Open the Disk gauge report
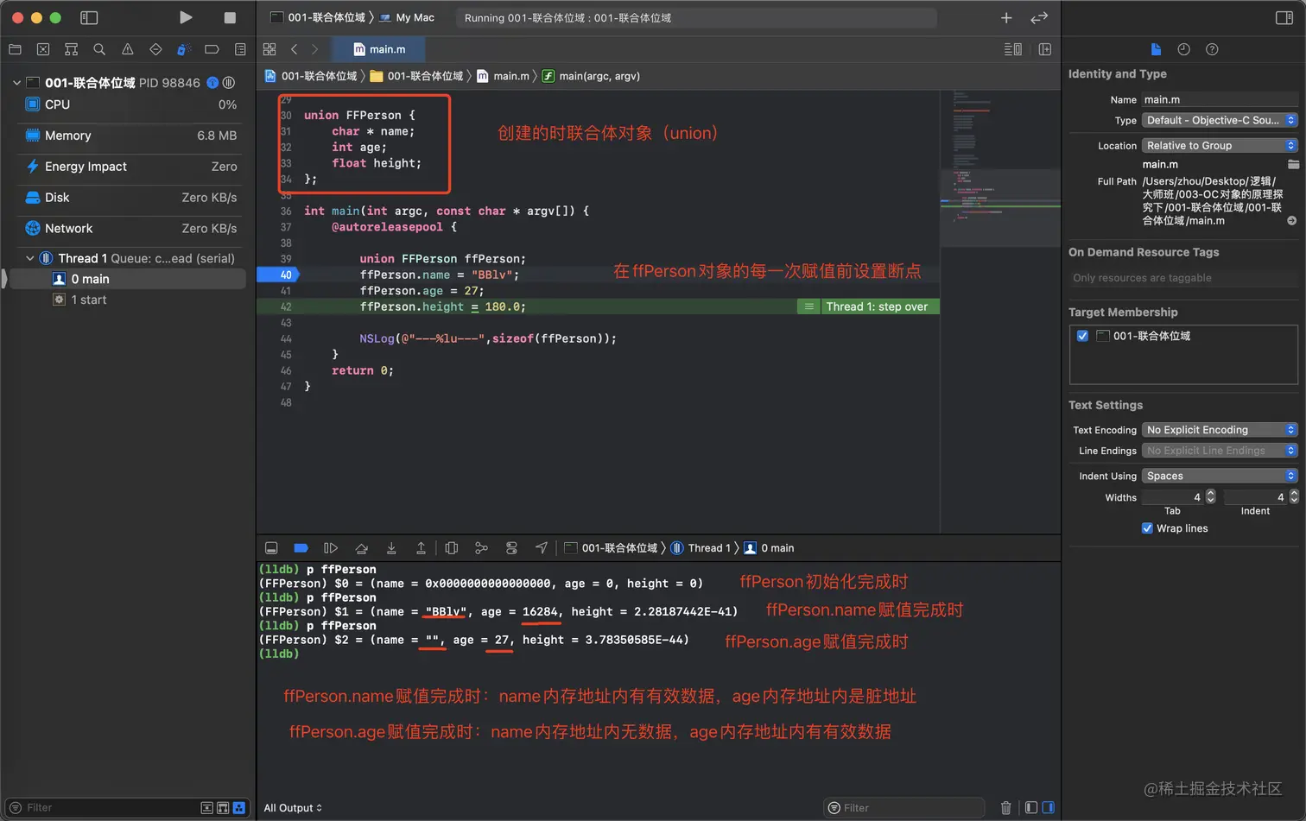Viewport: 1306px width, 821px height. (130, 198)
